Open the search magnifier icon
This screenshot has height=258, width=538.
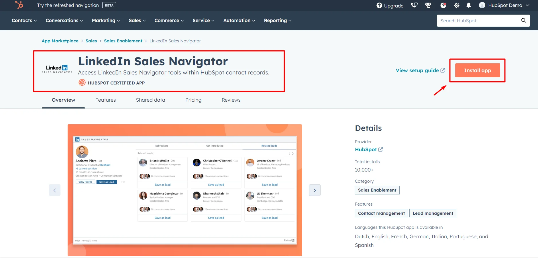pos(523,20)
